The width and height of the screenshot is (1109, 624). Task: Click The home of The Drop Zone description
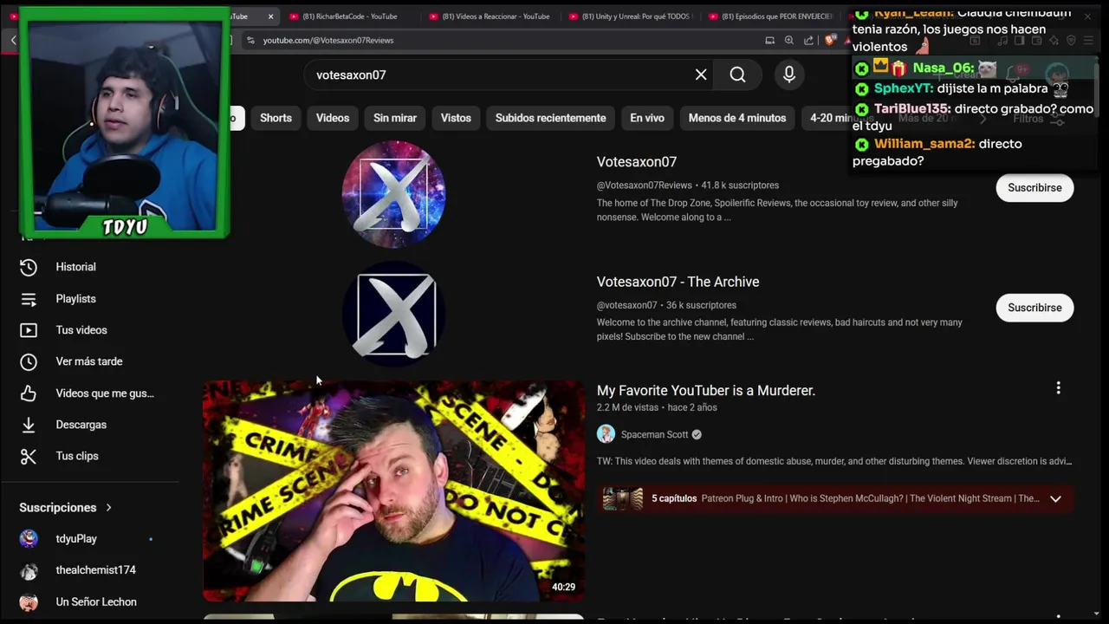(x=777, y=210)
